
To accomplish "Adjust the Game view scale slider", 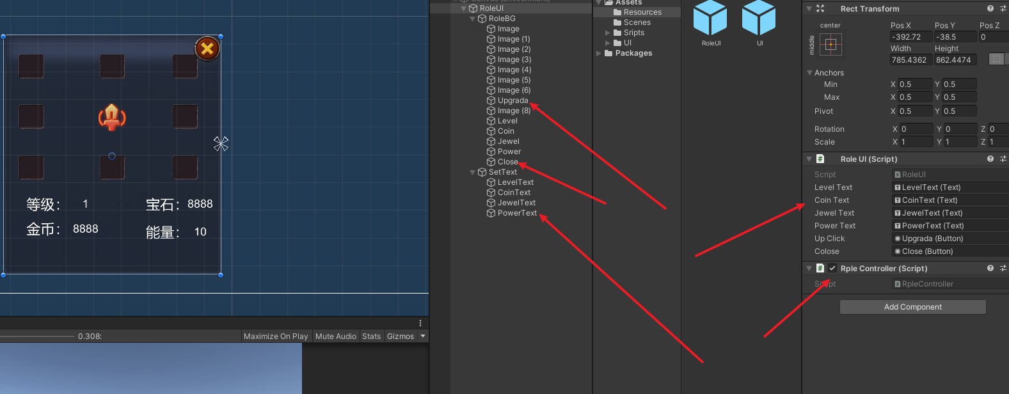I will pos(37,336).
